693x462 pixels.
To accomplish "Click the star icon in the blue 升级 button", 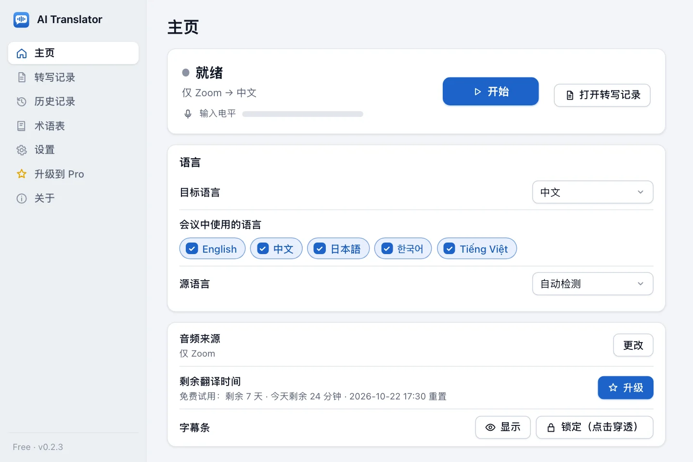I will 613,387.
